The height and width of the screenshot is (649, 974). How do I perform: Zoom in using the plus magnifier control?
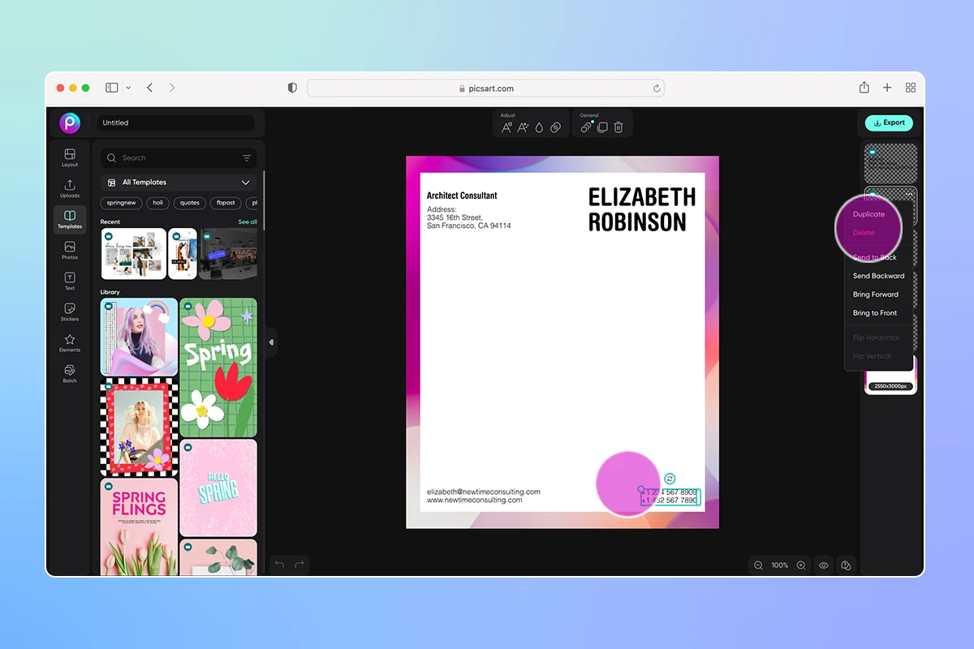(801, 565)
